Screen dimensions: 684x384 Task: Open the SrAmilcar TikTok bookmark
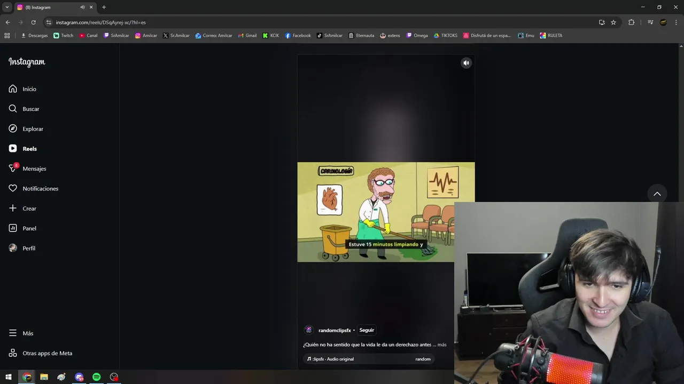[329, 36]
